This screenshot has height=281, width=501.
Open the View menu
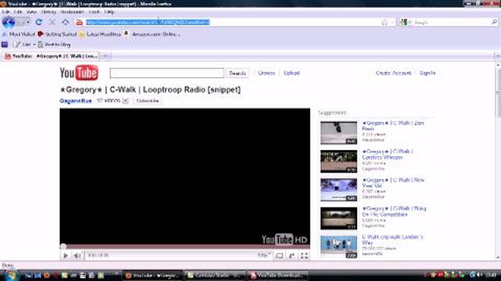(31, 12)
